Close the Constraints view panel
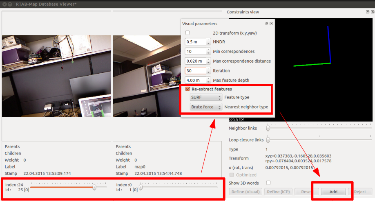Viewport: 375px width, 201px height. point(373,12)
